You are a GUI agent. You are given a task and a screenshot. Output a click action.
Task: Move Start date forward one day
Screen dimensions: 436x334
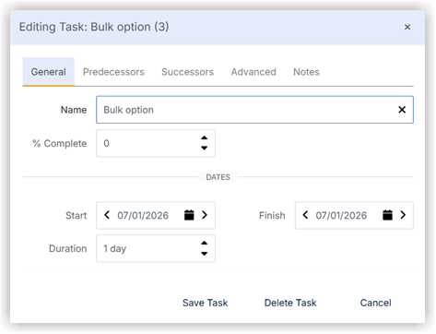pyautogui.click(x=205, y=215)
